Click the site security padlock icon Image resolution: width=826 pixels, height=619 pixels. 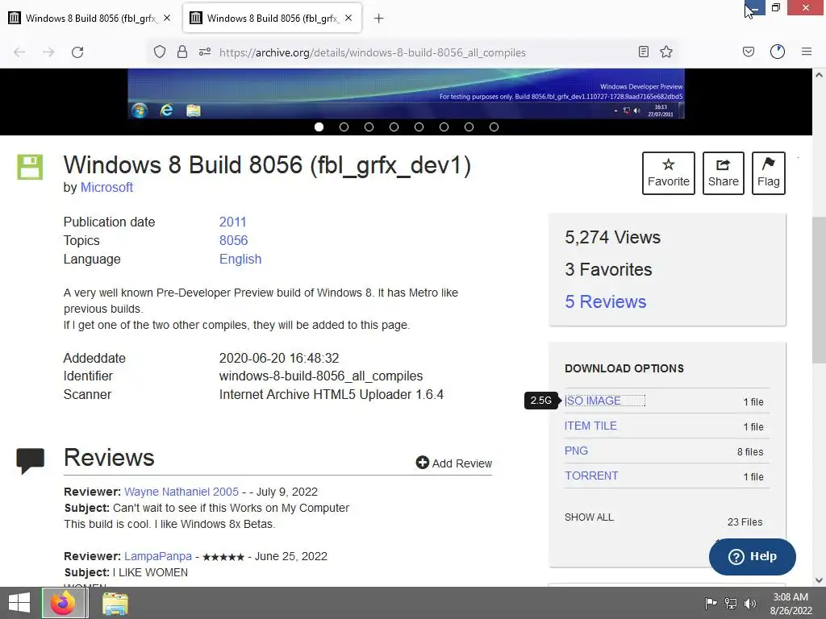tap(182, 52)
